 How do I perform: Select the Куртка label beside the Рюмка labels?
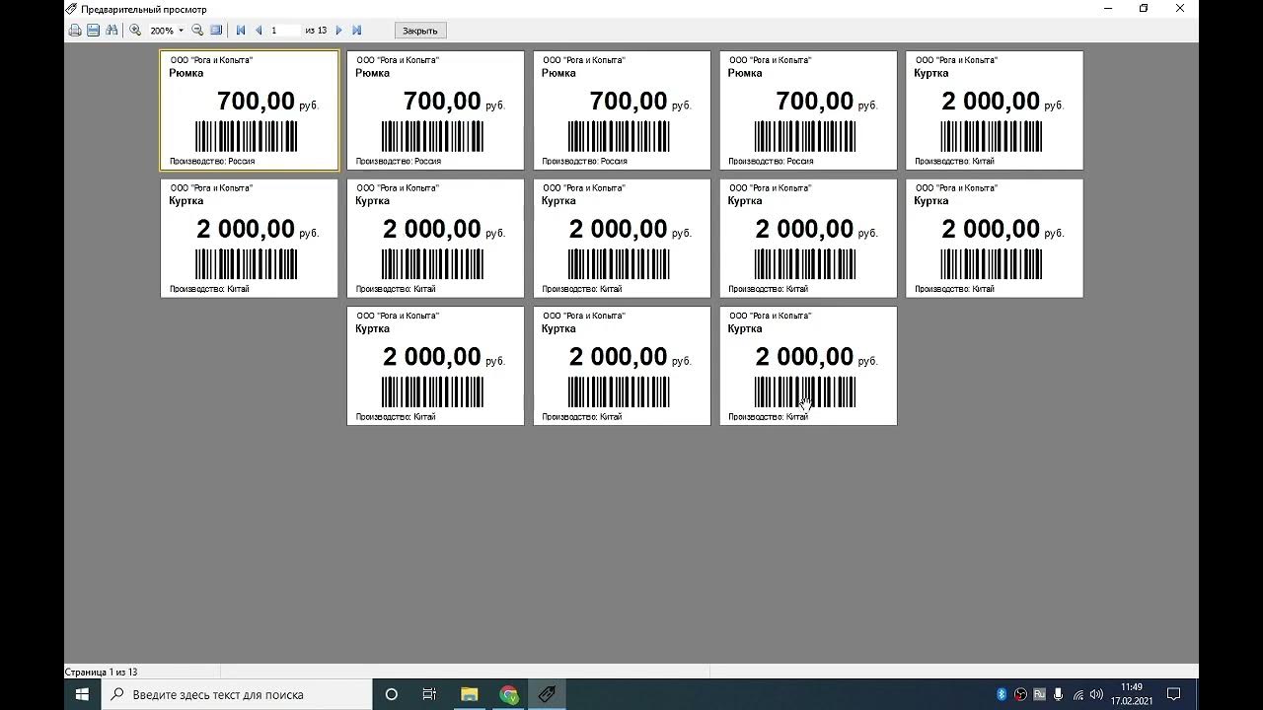tap(995, 110)
